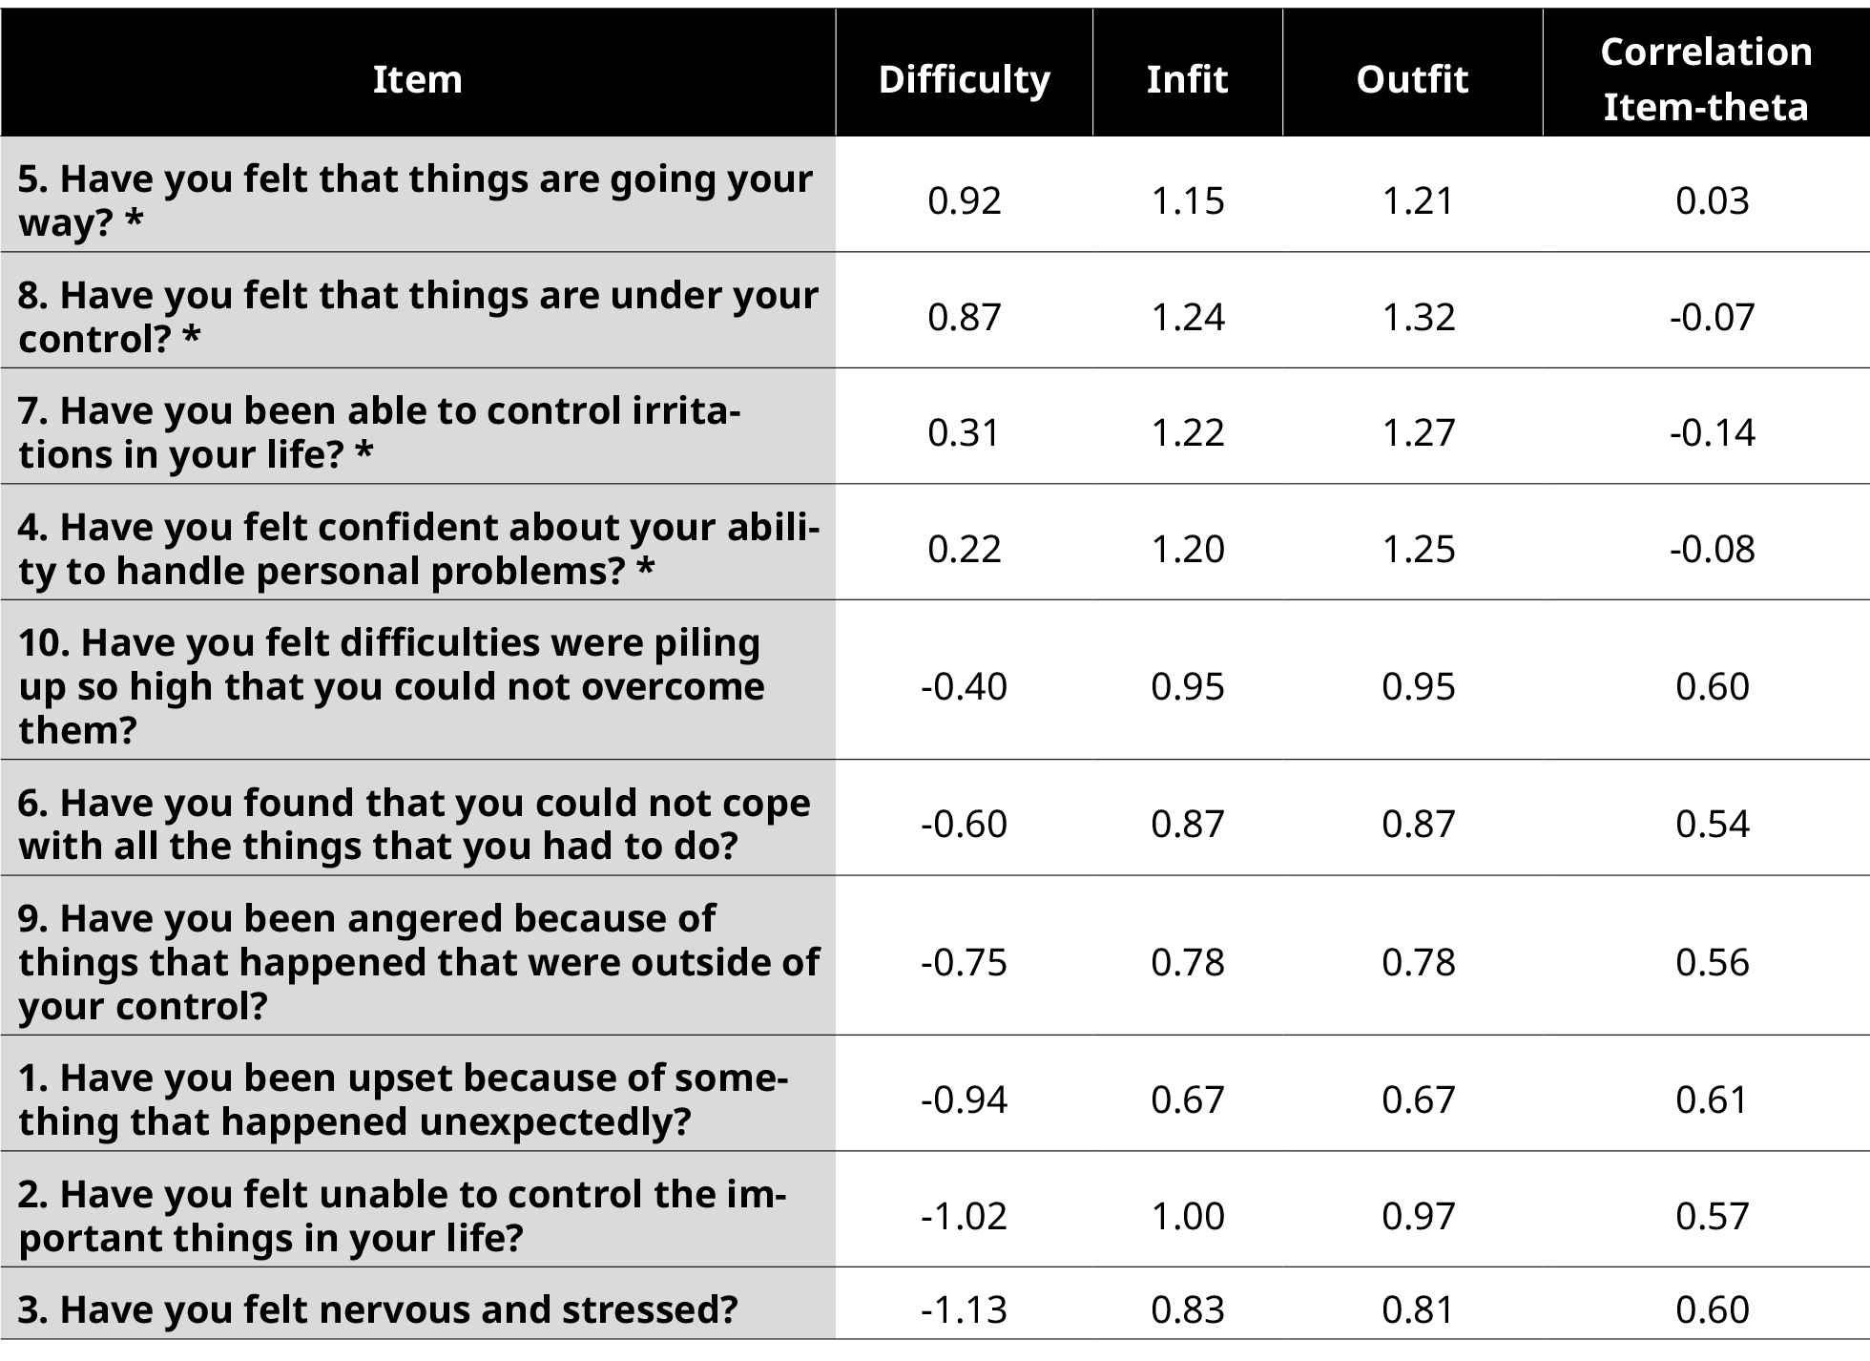Click difficulty value 0.92 cell
Screen dimensions: 1870x1361
click(x=964, y=200)
